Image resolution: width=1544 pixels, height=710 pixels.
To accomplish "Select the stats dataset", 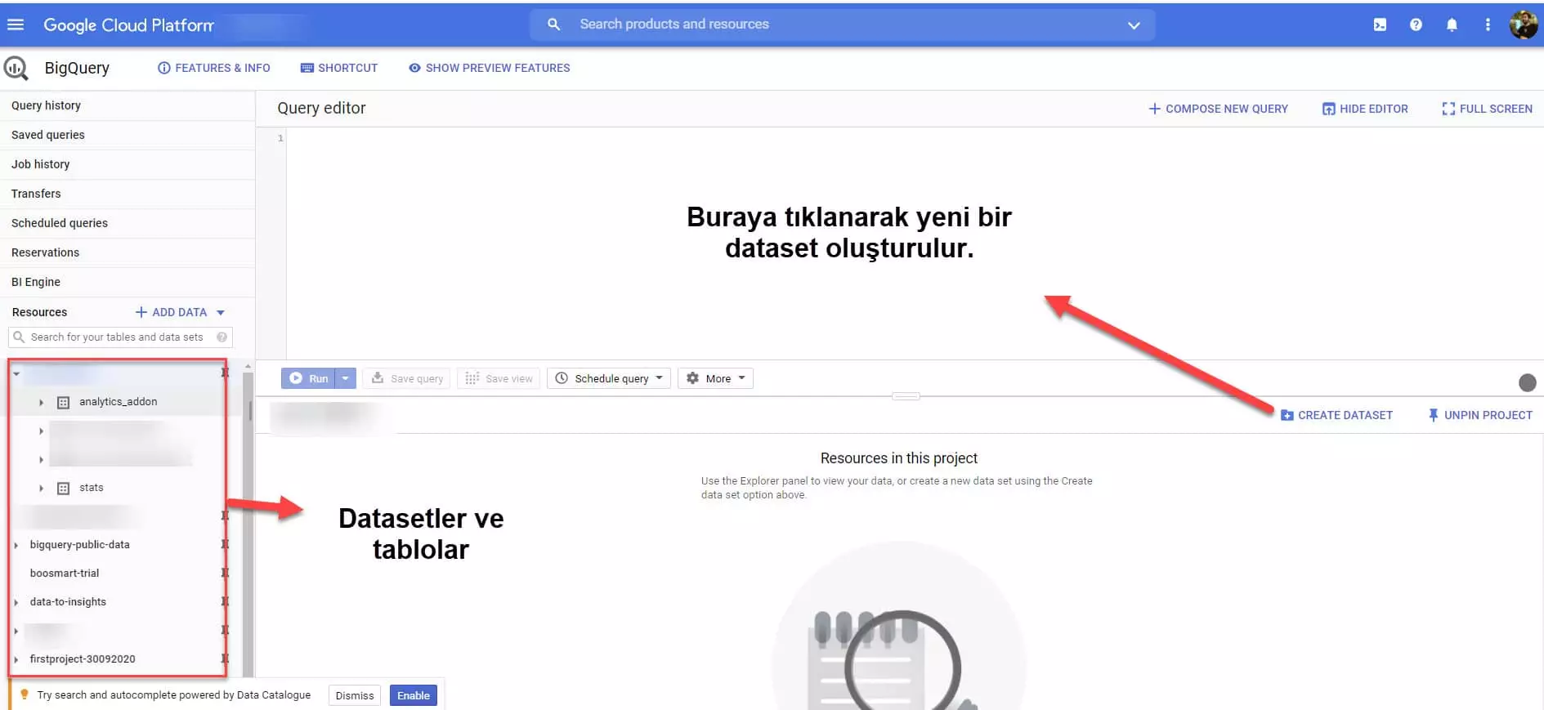I will pos(92,488).
